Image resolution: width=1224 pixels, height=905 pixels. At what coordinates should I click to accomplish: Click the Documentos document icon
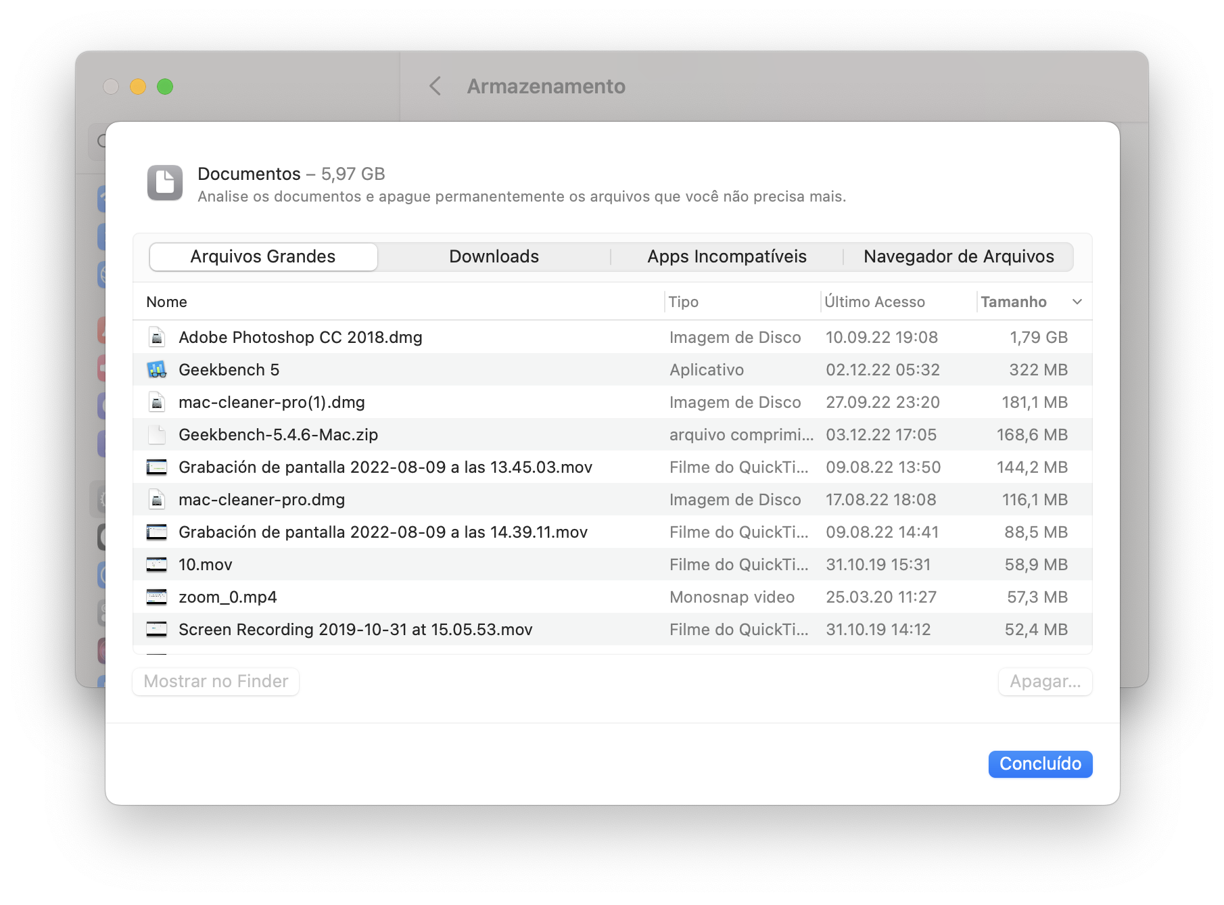pos(165,183)
